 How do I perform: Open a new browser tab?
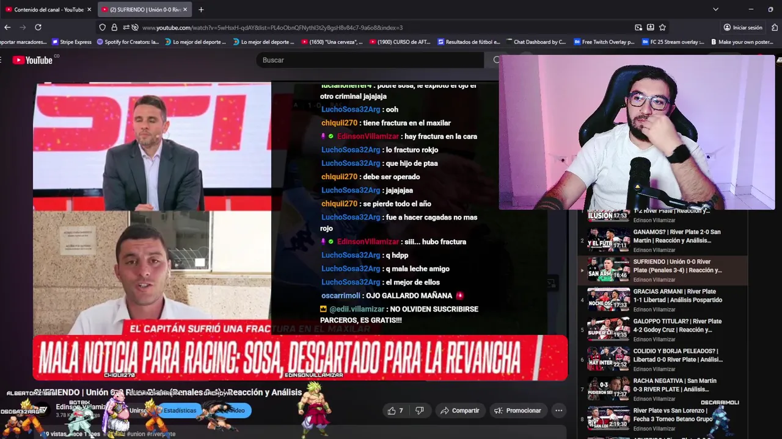click(201, 9)
